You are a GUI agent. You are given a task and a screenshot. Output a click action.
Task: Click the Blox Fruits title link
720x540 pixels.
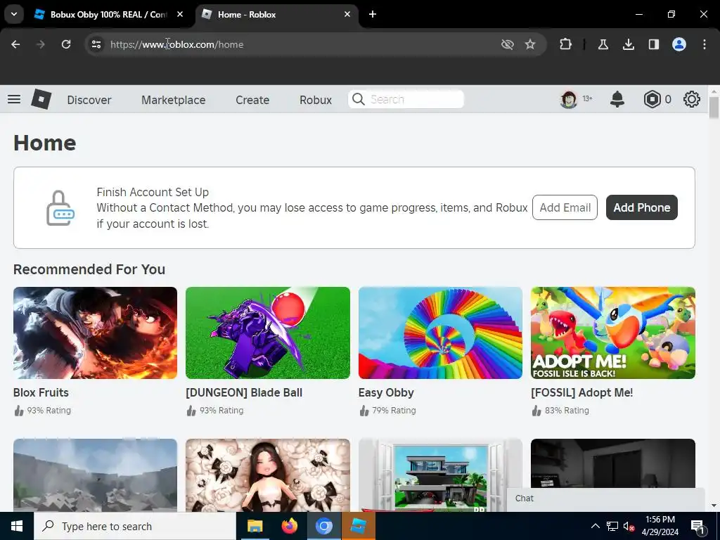[41, 392]
